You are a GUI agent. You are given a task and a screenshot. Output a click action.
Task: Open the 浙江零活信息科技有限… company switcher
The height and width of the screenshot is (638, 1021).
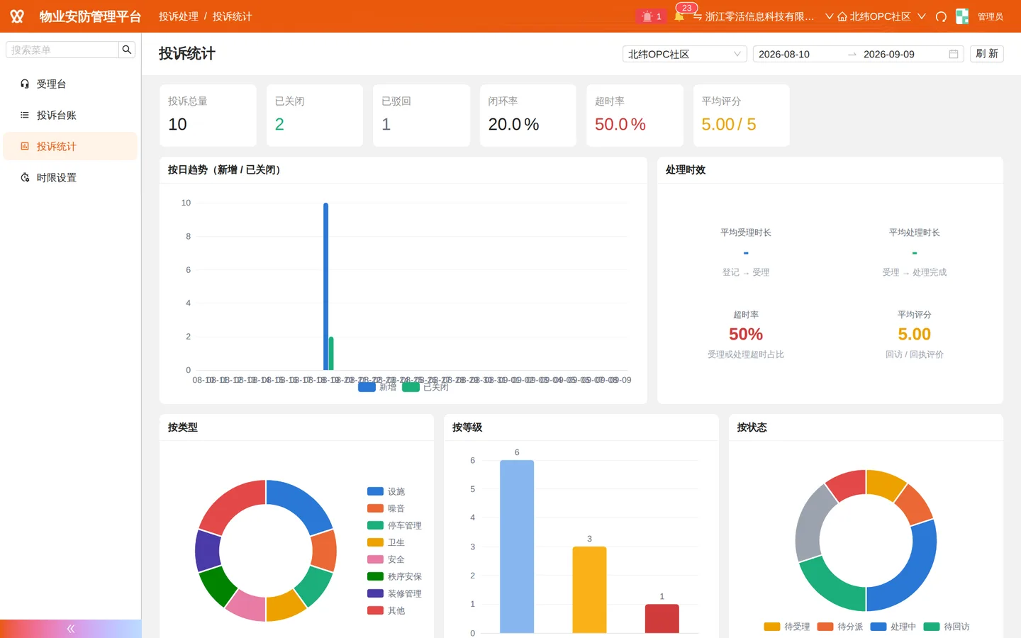pyautogui.click(x=764, y=16)
